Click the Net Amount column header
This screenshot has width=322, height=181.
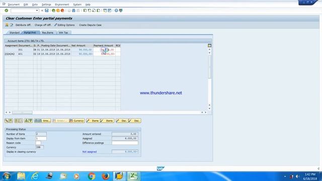(x=82, y=46)
